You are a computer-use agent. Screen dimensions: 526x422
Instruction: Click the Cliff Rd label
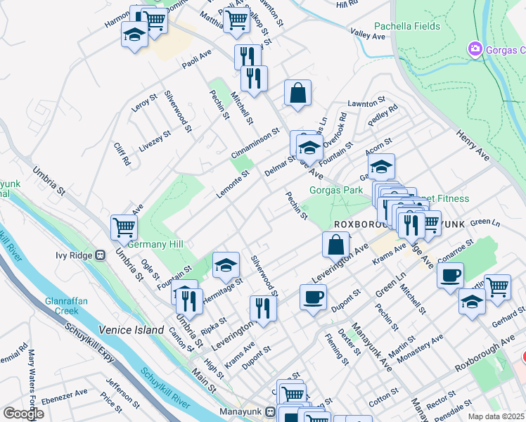point(122,154)
